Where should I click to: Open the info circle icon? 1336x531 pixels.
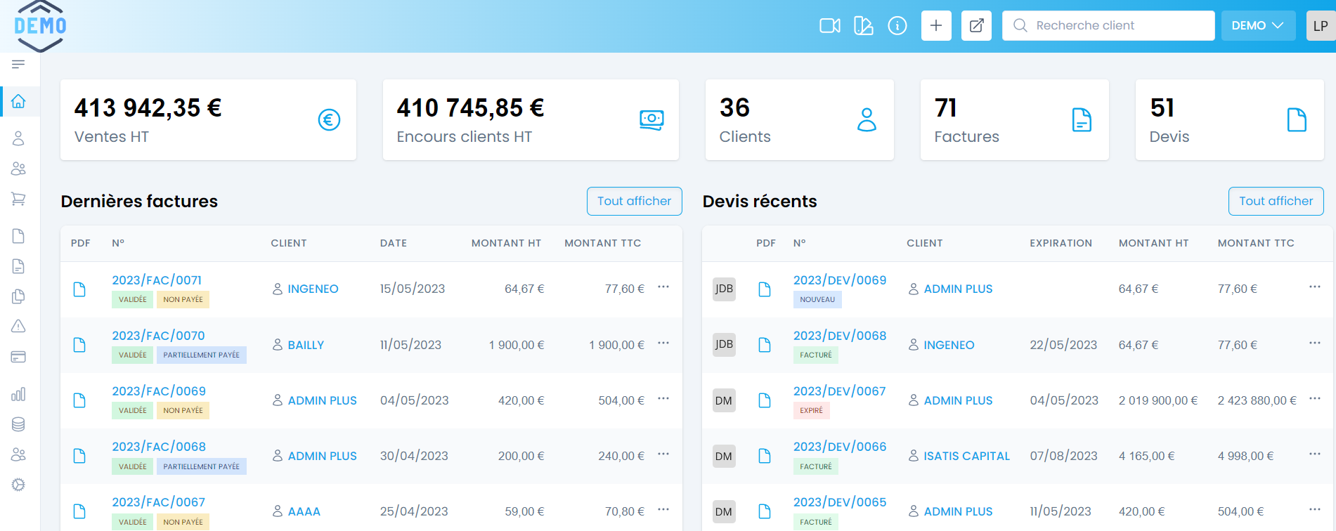(x=897, y=26)
